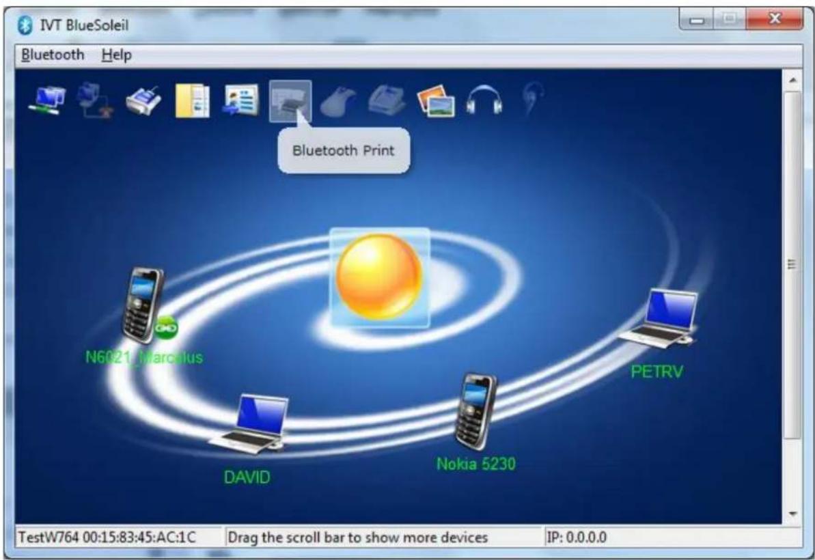Open the Bluetooth menu

(53, 55)
